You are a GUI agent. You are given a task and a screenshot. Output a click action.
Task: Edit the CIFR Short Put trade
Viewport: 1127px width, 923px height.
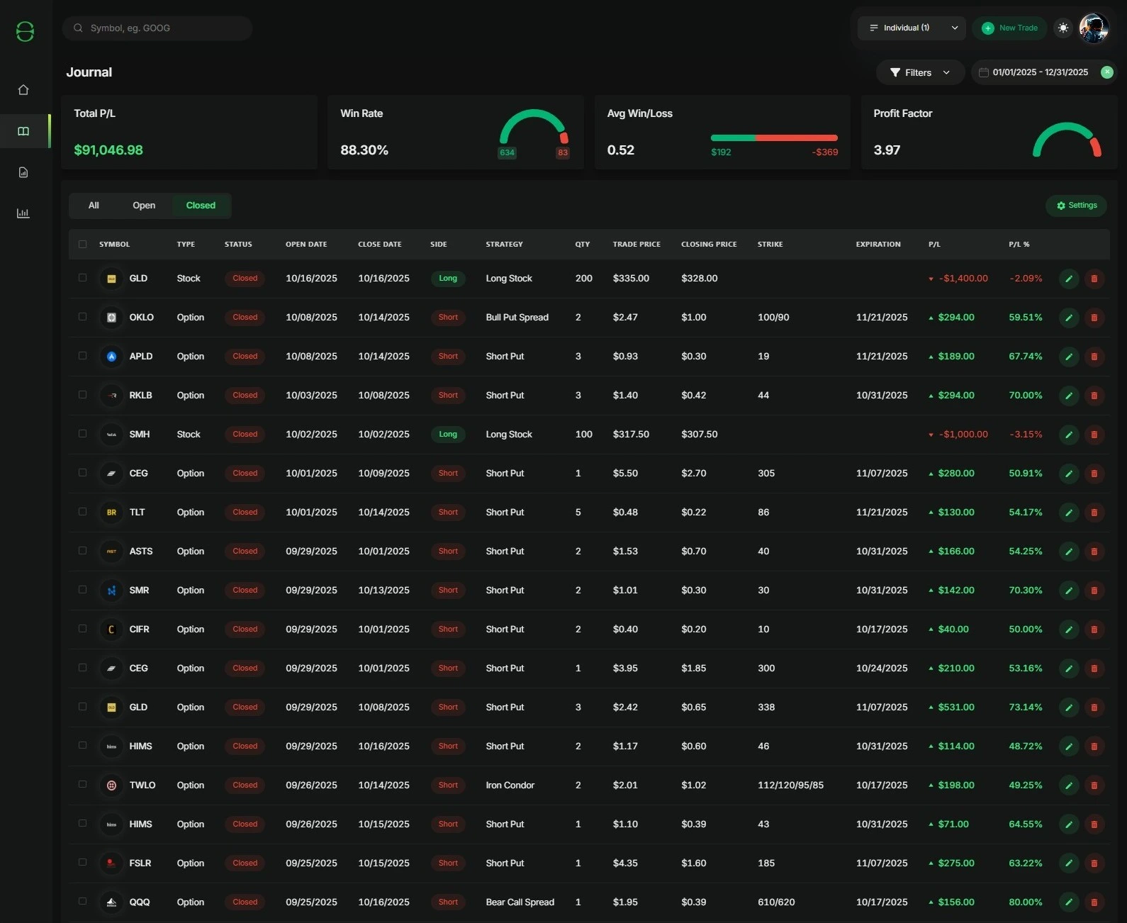tap(1069, 630)
